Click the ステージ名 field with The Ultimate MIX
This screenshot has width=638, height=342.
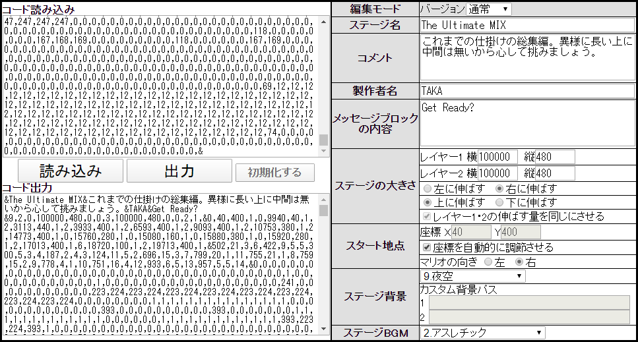point(527,25)
